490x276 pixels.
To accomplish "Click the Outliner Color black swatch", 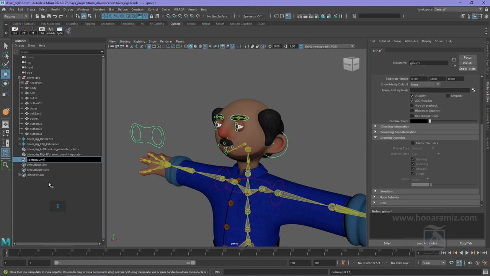I will click(x=419, y=121).
